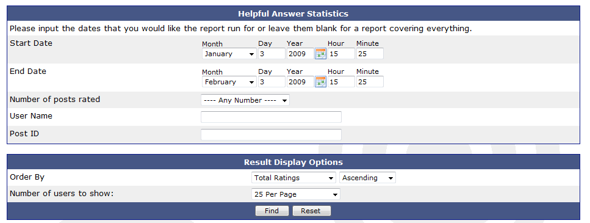Click the Number of users to show label
590x223 pixels.
coord(62,194)
